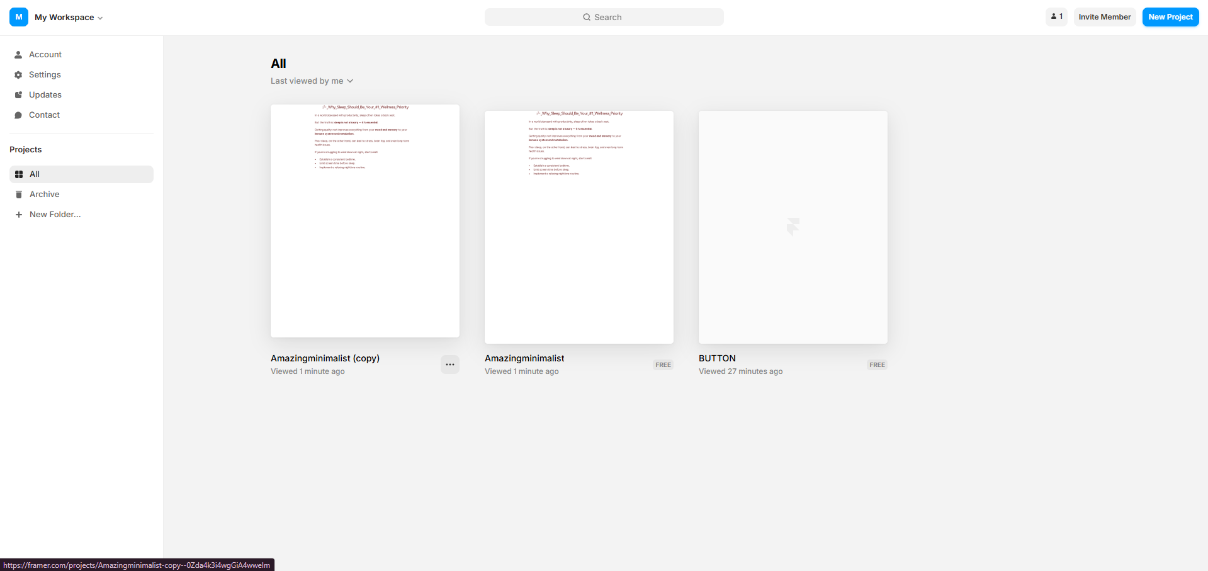This screenshot has width=1208, height=571.
Task: Open the Last viewed by me sort dropdown
Action: (x=312, y=81)
